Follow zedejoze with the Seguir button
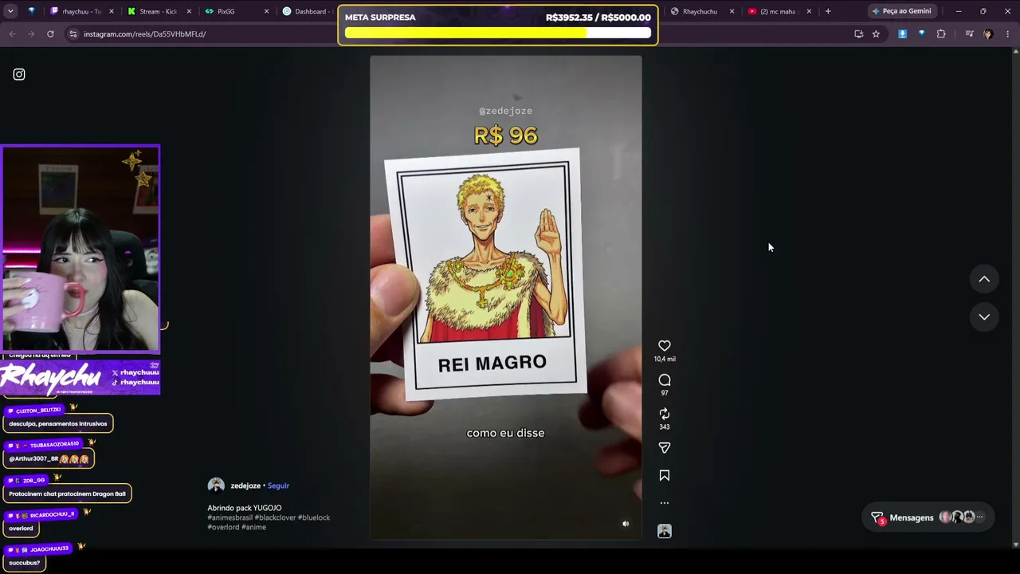This screenshot has width=1020, height=574. 278,486
